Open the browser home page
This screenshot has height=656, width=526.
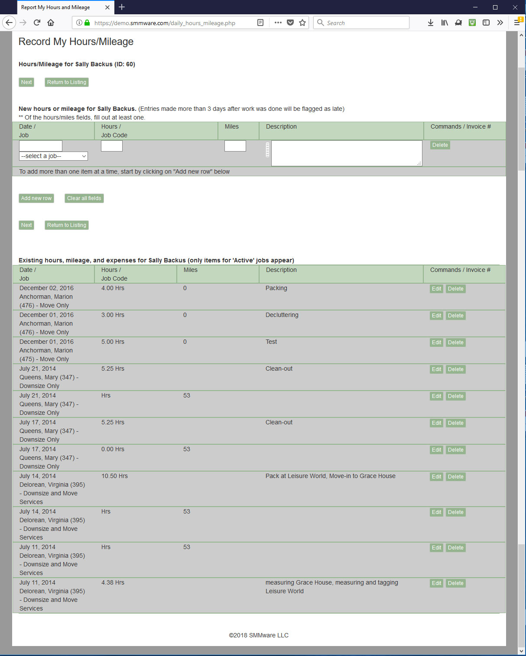[x=51, y=23]
